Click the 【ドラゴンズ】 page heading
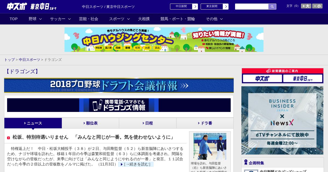 [22, 72]
